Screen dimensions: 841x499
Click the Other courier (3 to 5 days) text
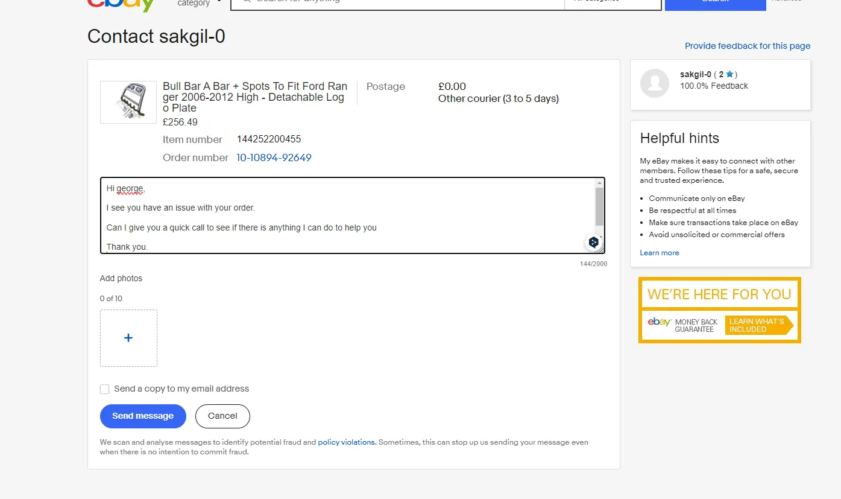pyautogui.click(x=499, y=98)
